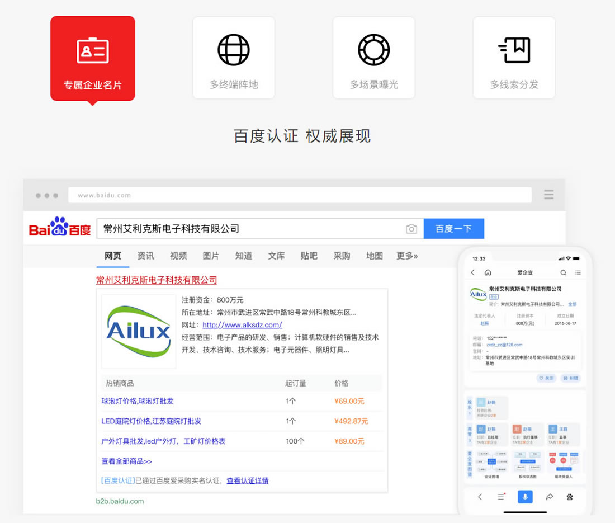
Task: Select the 专属企业名片 red card
Action: pos(93,59)
